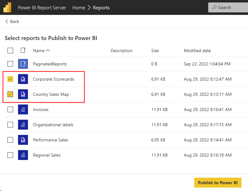Click the type column header icon
Viewport: 248px width, 191px height.
pyautogui.click(x=23, y=50)
